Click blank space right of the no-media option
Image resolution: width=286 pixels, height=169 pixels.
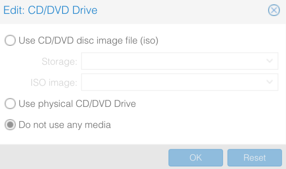[197, 125]
